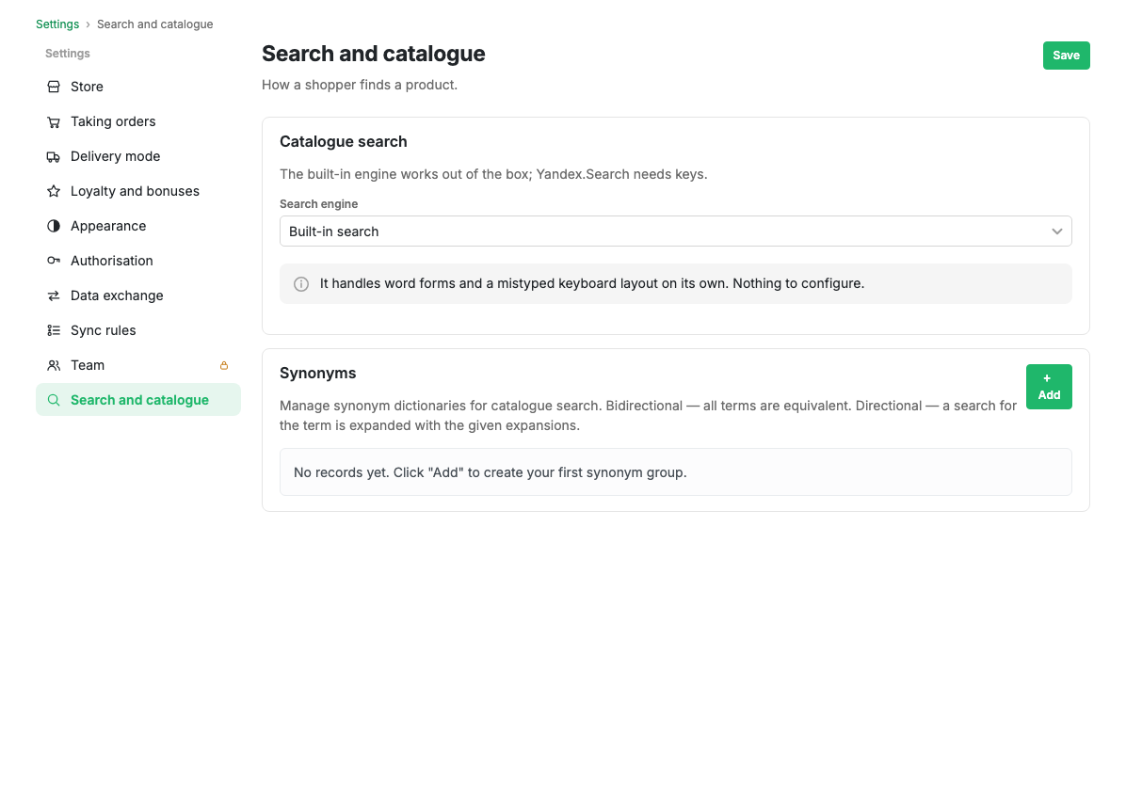Click the Data exchange arrows icon

(54, 295)
